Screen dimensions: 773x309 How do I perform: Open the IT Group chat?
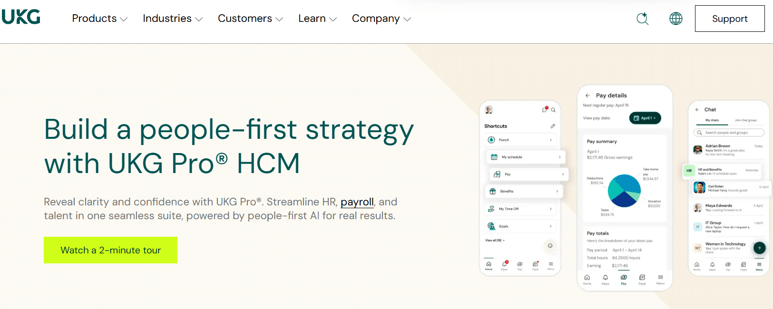click(x=728, y=227)
